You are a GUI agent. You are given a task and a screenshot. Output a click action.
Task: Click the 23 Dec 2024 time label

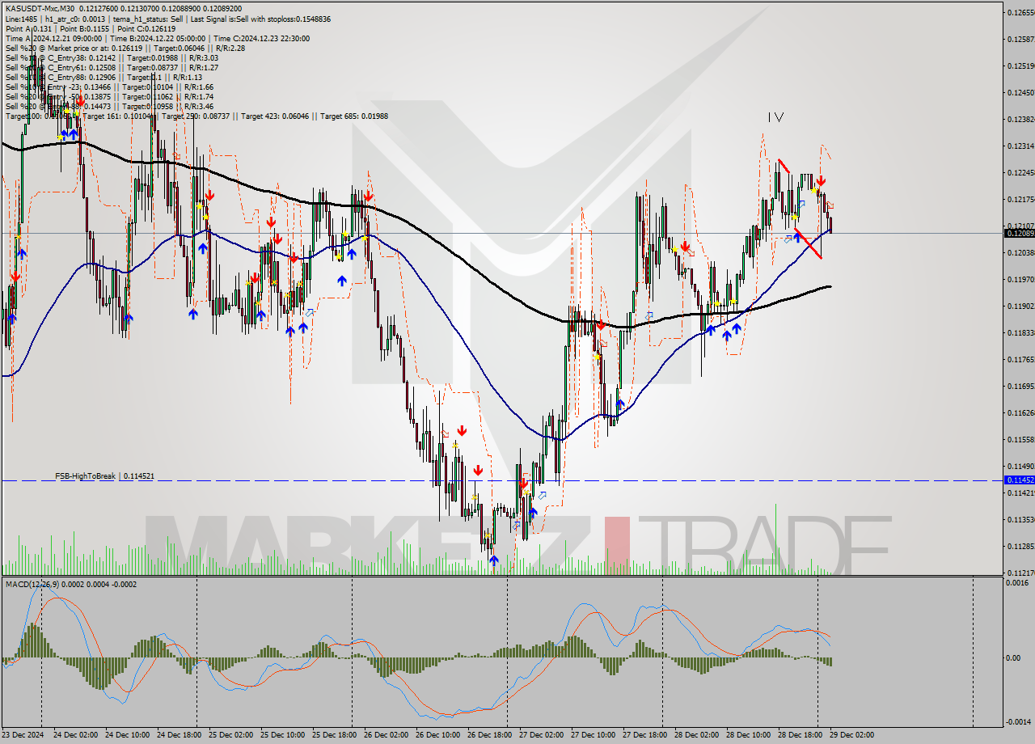[x=23, y=735]
